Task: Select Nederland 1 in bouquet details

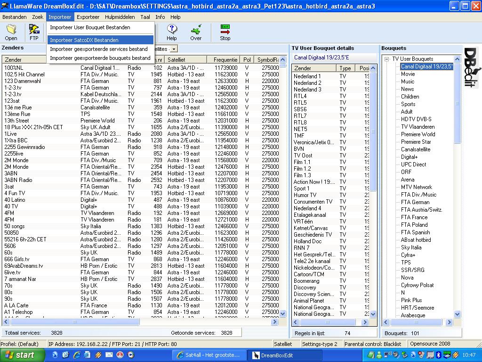Action: [331, 76]
